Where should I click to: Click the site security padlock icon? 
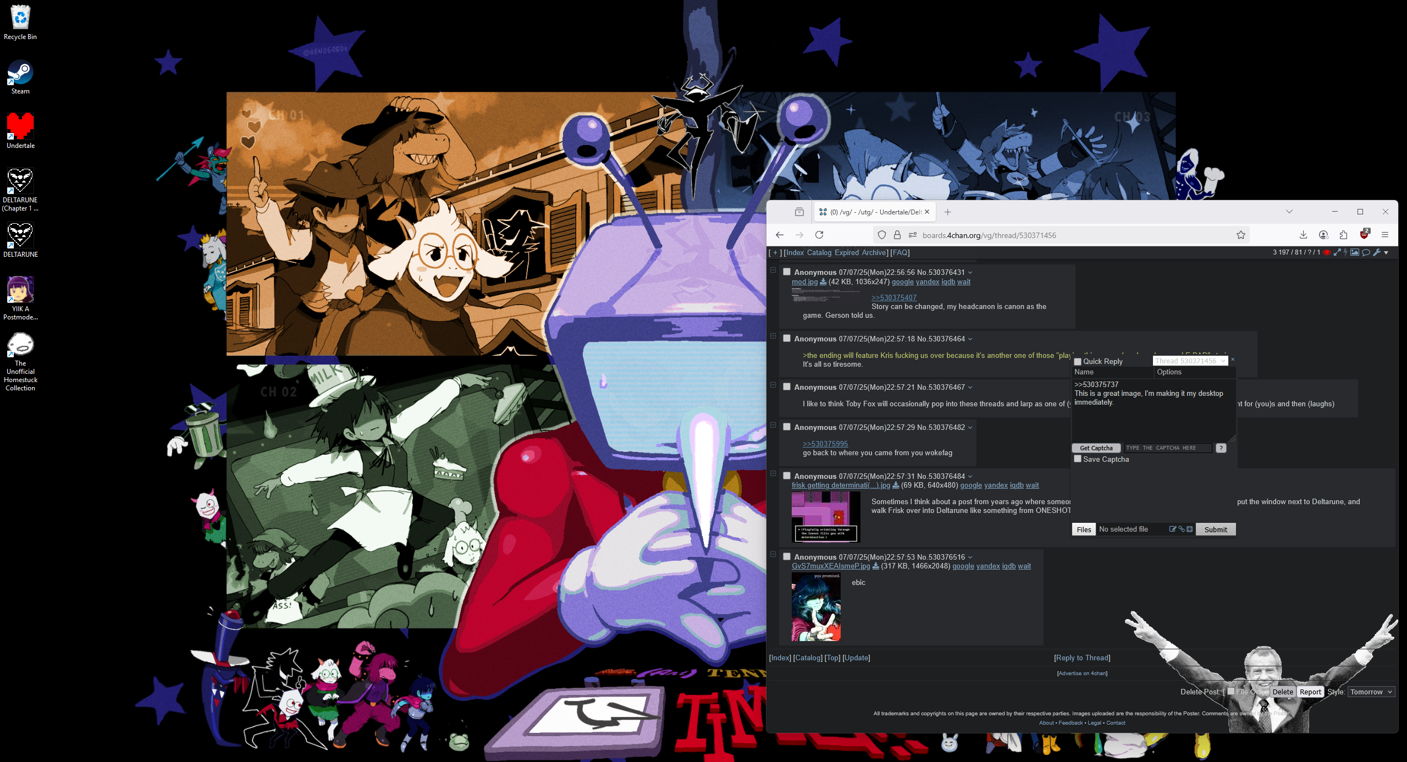click(x=897, y=235)
